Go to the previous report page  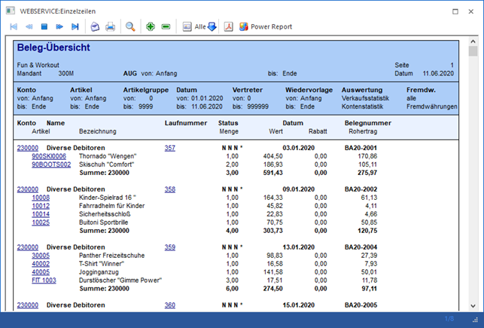(x=29, y=26)
